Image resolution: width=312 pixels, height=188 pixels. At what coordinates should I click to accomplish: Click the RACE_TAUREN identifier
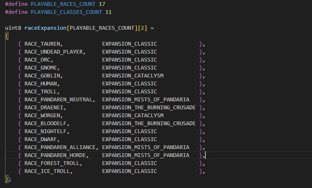[43, 44]
